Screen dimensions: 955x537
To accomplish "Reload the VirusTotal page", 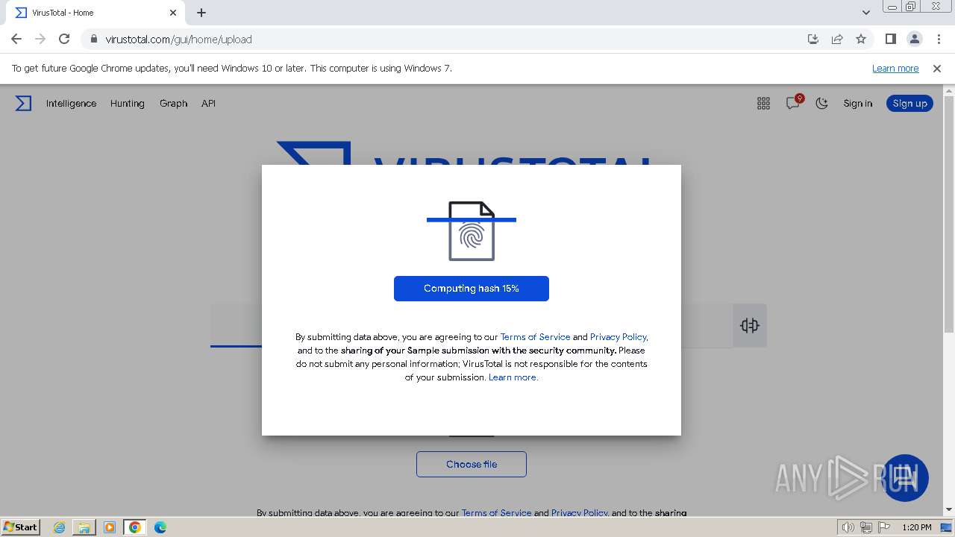I will 64,40.
